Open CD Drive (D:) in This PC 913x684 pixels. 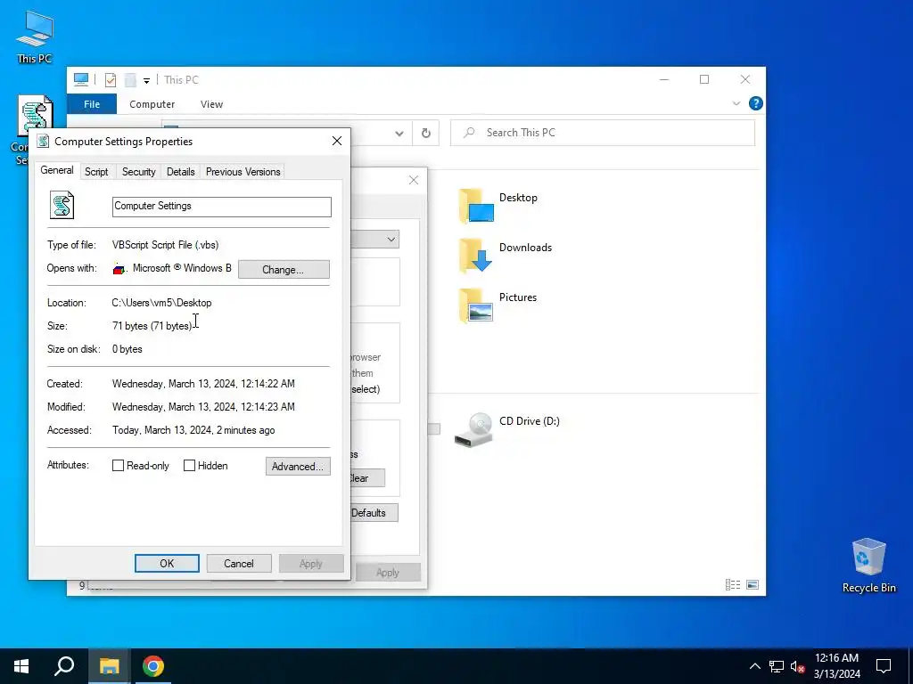(x=506, y=429)
